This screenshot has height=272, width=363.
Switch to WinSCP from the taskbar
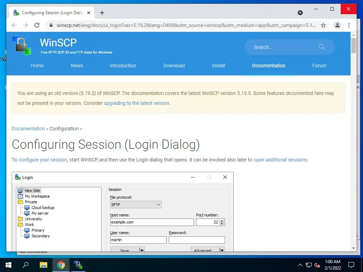pos(78,265)
